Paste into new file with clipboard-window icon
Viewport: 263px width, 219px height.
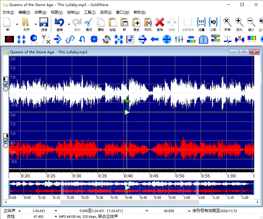point(124,22)
